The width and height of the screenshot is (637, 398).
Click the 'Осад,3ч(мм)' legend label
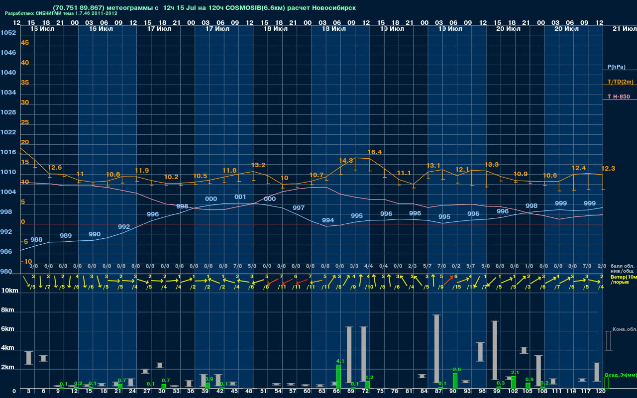pos(621,375)
